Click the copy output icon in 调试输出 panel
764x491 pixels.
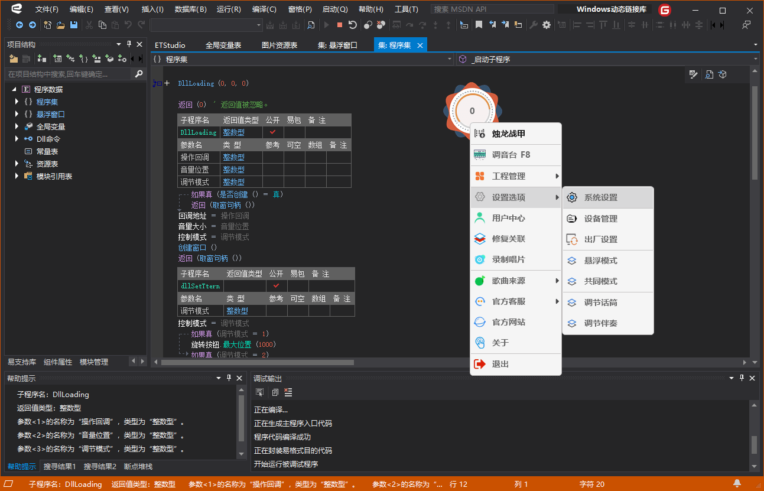(x=274, y=392)
